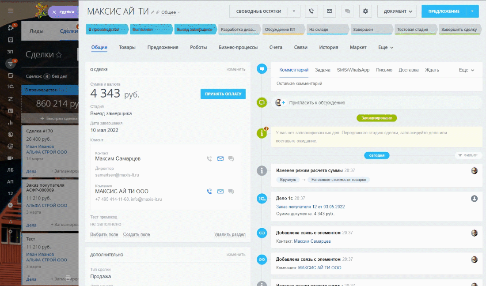
Task: Open the История tab
Action: click(329, 47)
